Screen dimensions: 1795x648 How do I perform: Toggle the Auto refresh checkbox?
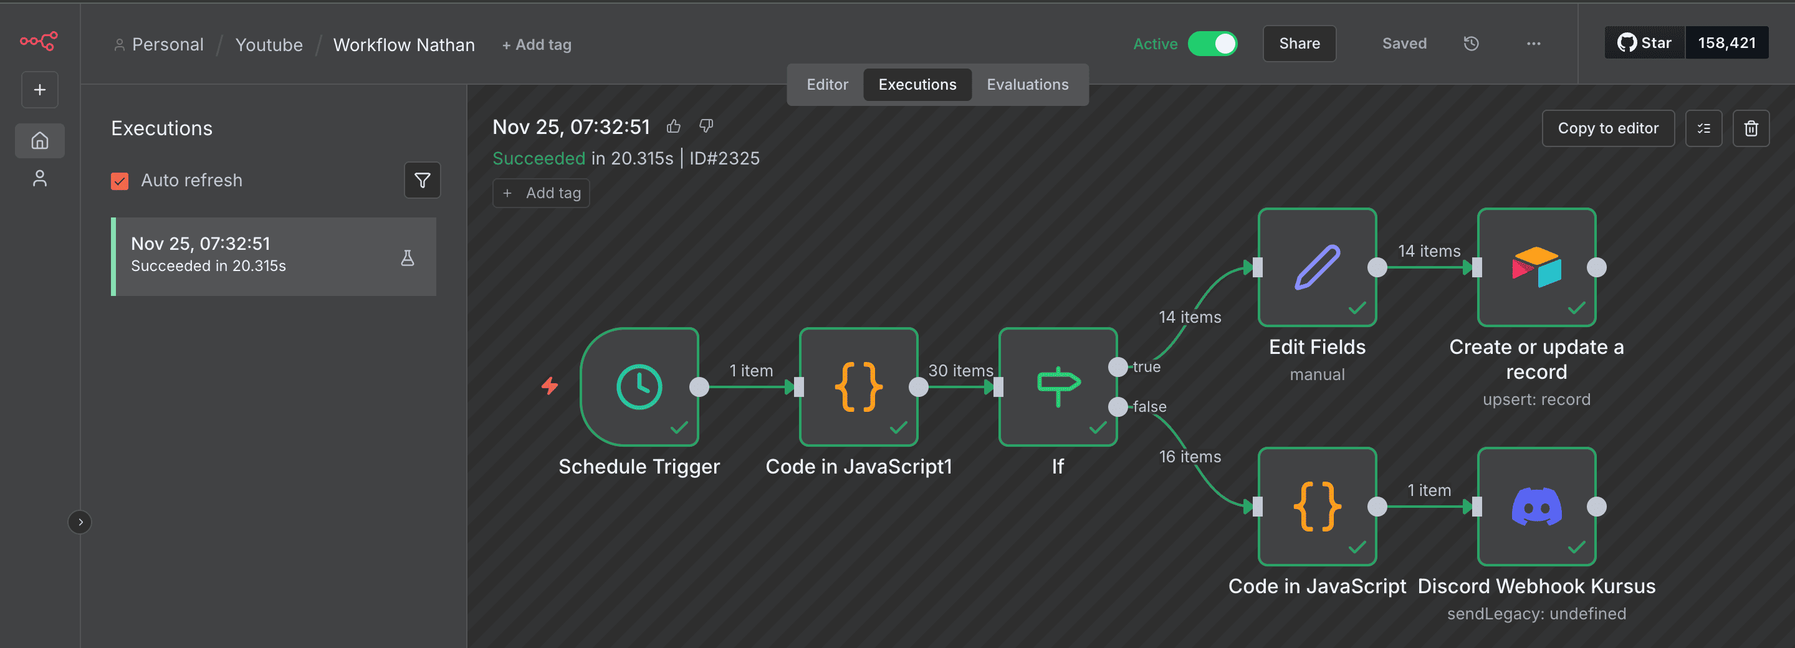point(120,181)
